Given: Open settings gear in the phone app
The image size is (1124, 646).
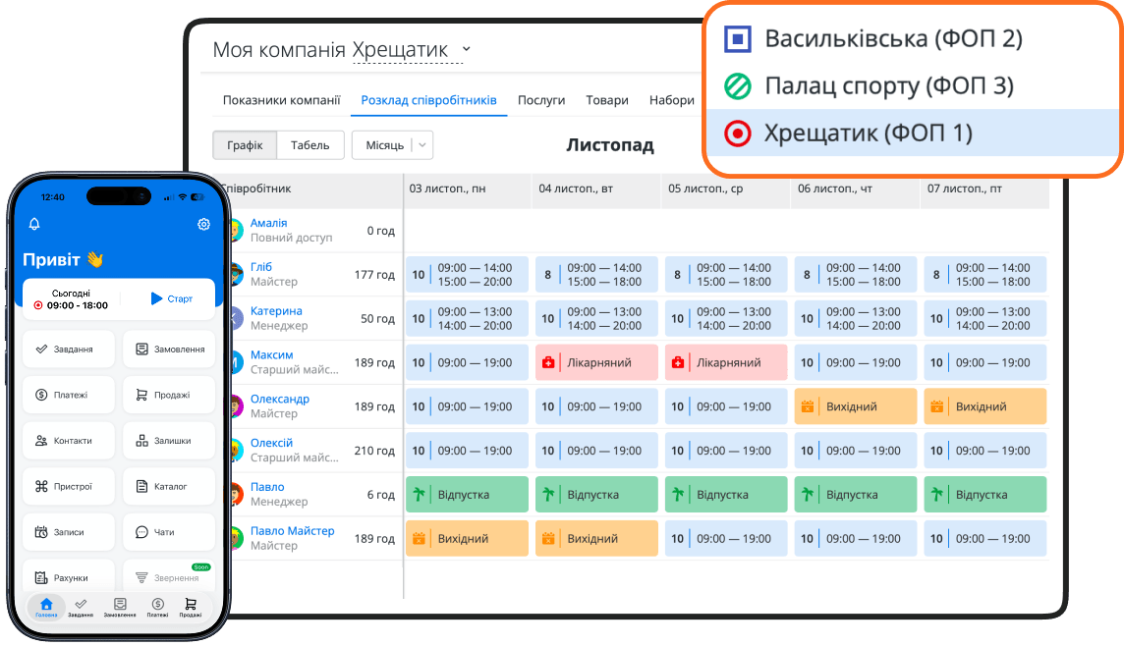Looking at the screenshot, I should 203,224.
